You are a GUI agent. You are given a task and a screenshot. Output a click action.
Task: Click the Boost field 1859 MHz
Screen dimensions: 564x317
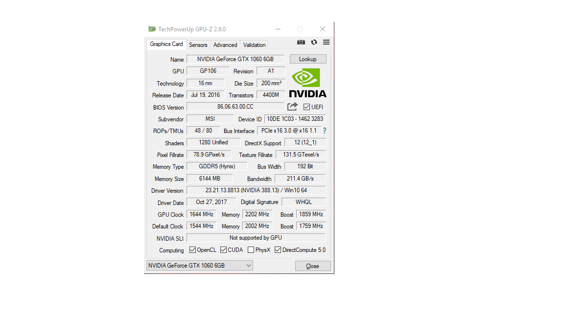click(x=311, y=214)
